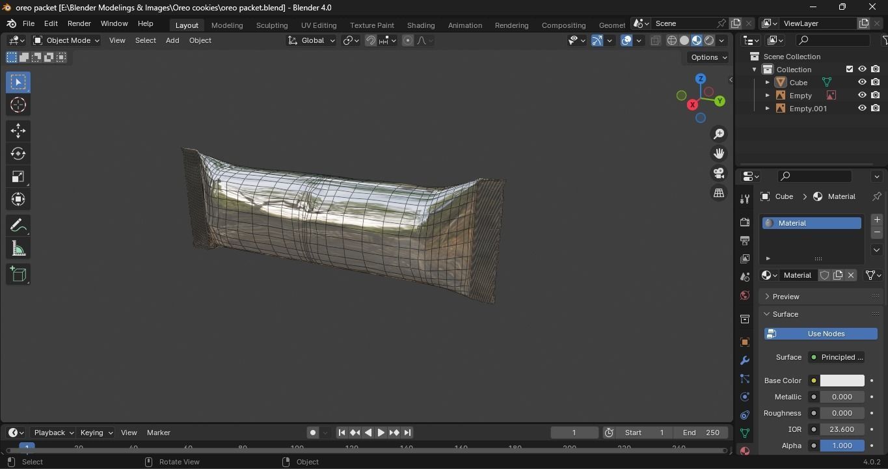Click the pan view hand icon

coord(719,154)
